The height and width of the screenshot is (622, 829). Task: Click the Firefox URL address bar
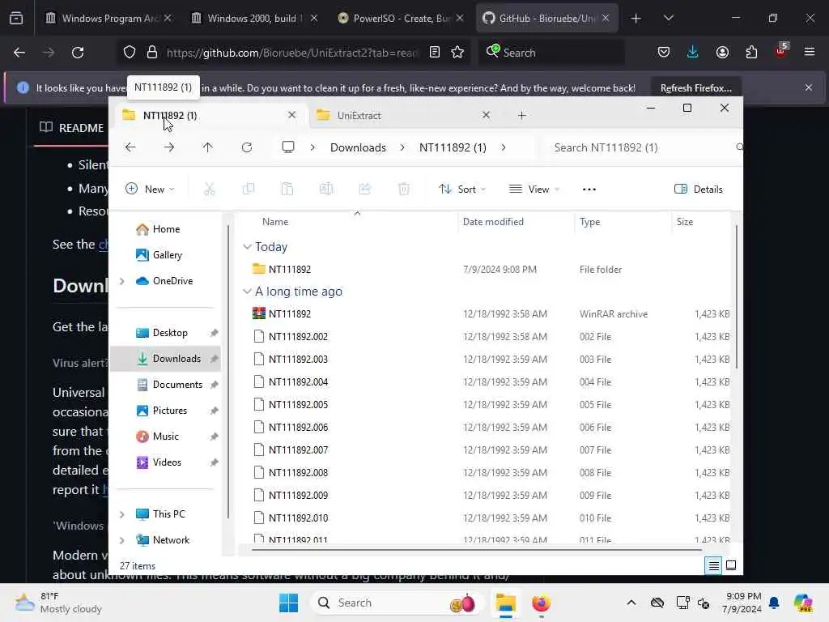pyautogui.click(x=291, y=53)
